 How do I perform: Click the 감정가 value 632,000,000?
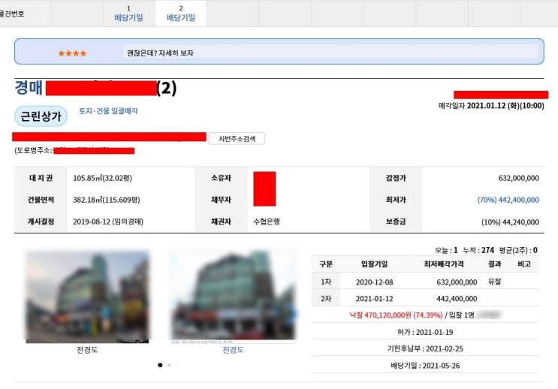tap(518, 178)
